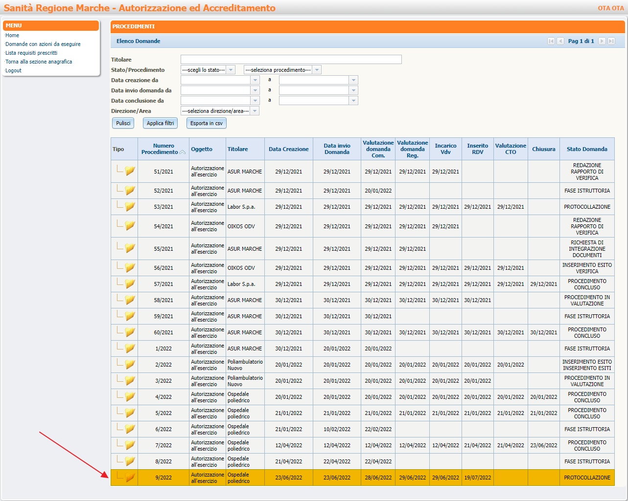The image size is (628, 501).
Task: Click the Numero Procedimento sort arrow
Action: 182,152
